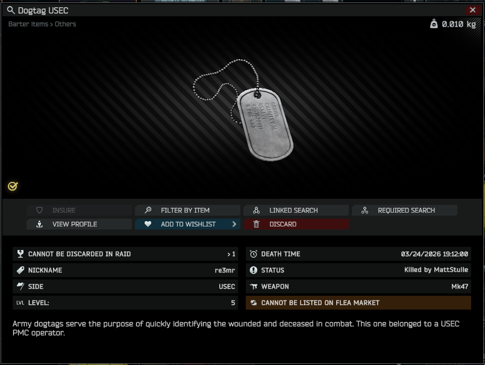Click the nickname value re3mr
The image size is (485, 365).
(x=225, y=270)
